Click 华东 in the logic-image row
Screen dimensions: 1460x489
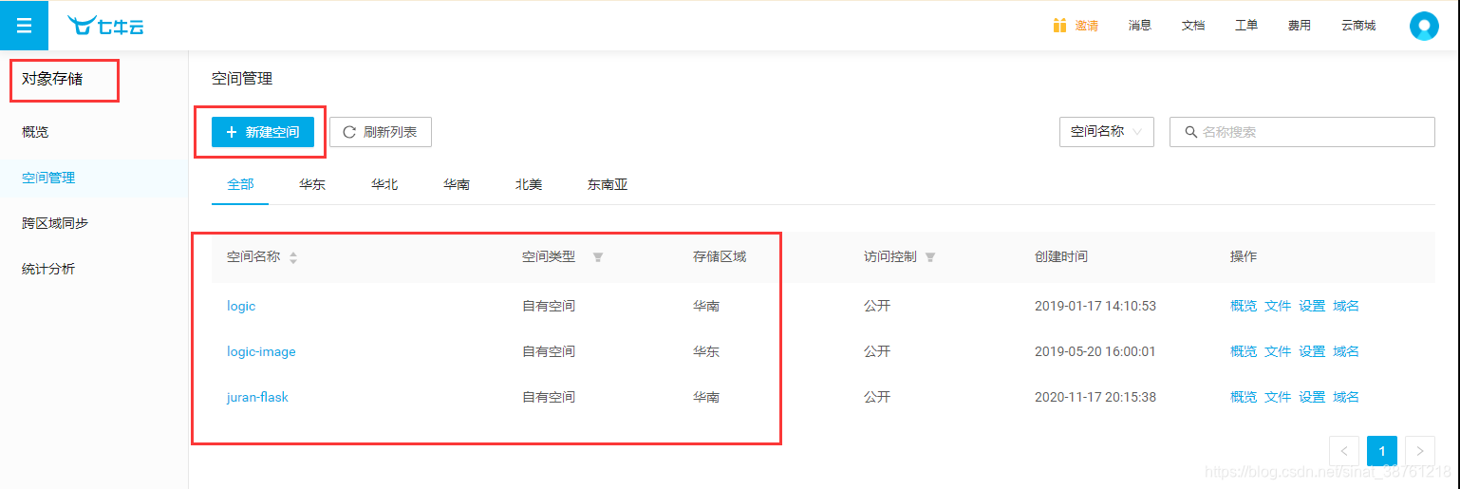pyautogui.click(x=706, y=351)
